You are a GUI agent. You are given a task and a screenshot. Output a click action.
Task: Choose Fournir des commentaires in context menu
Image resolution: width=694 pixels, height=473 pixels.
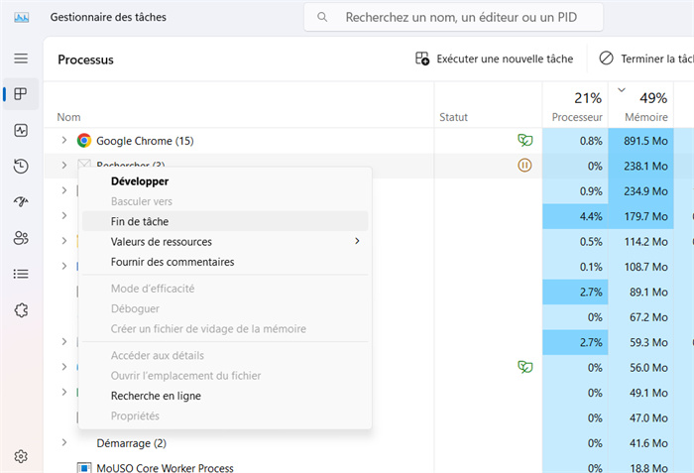pyautogui.click(x=225, y=262)
